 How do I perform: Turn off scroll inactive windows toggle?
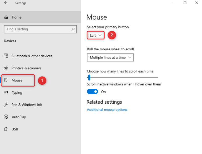tap(92, 92)
